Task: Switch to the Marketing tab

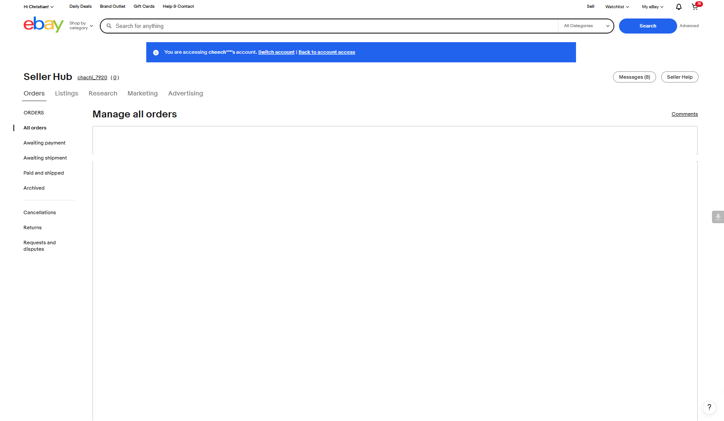Action: [x=143, y=93]
